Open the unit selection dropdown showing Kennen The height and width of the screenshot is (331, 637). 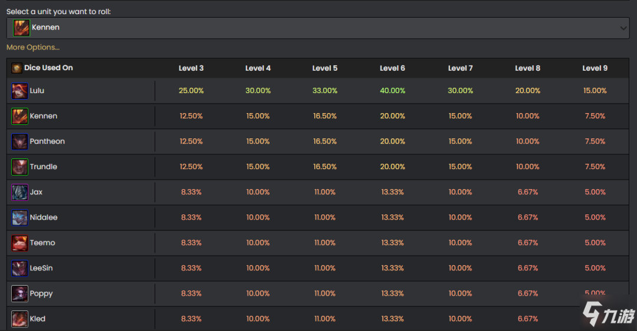pyautogui.click(x=318, y=28)
